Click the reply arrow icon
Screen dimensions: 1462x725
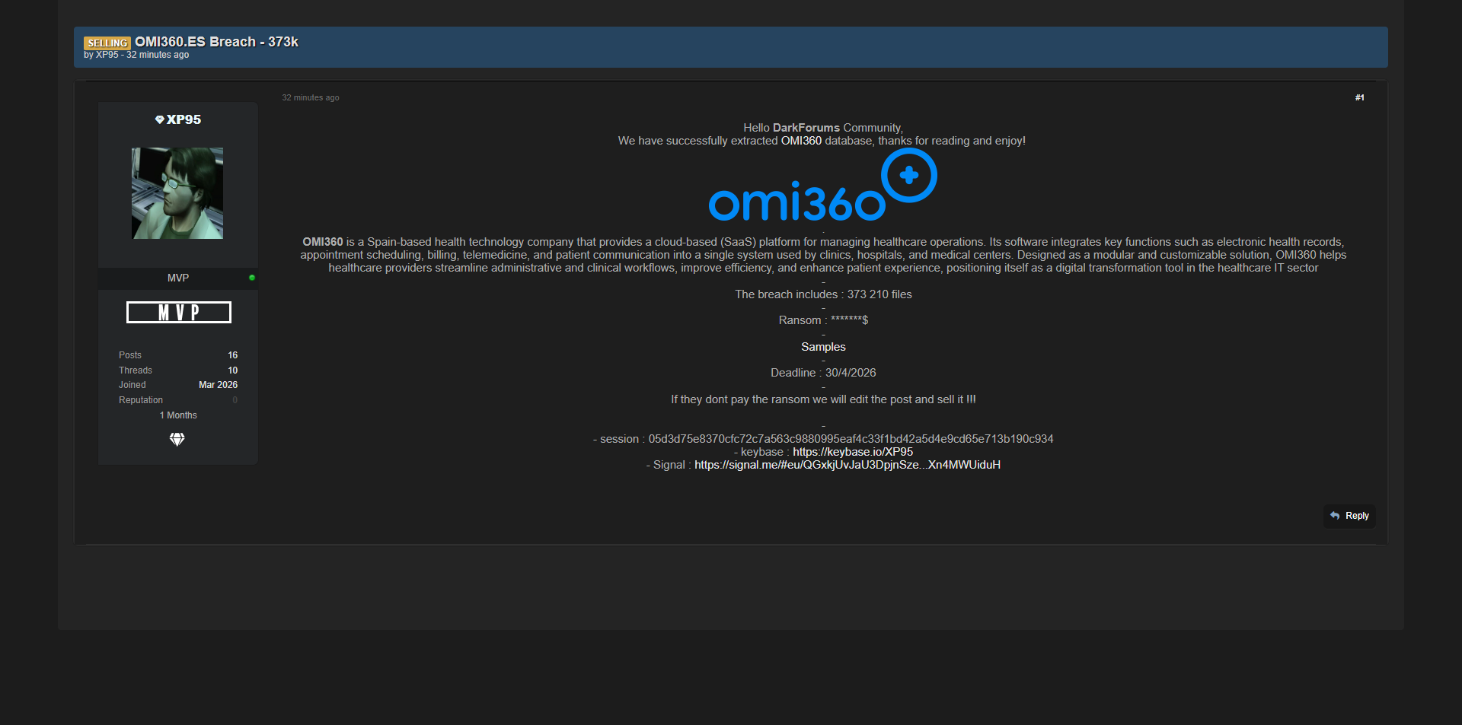pyautogui.click(x=1335, y=516)
